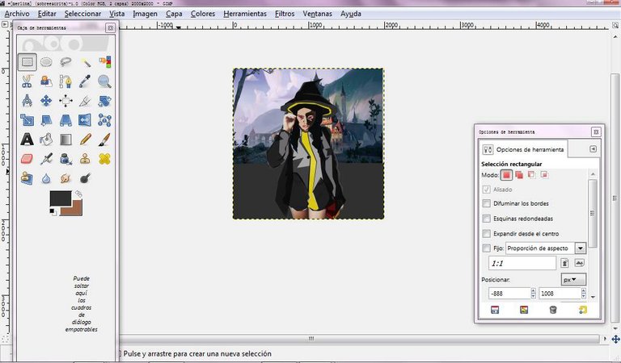Set portrait orientation for aspect ratio
This screenshot has height=363, width=621.
pyautogui.click(x=565, y=263)
